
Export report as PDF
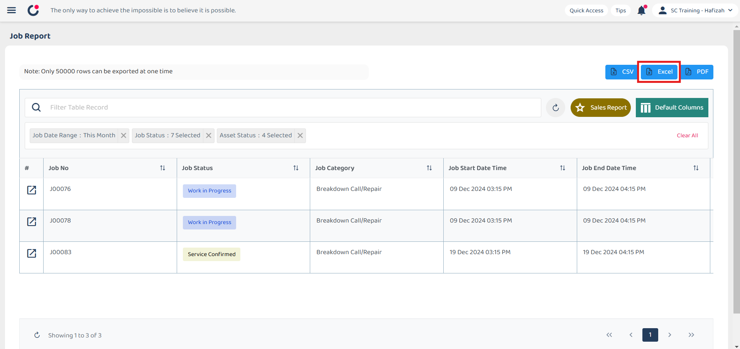[x=697, y=72]
